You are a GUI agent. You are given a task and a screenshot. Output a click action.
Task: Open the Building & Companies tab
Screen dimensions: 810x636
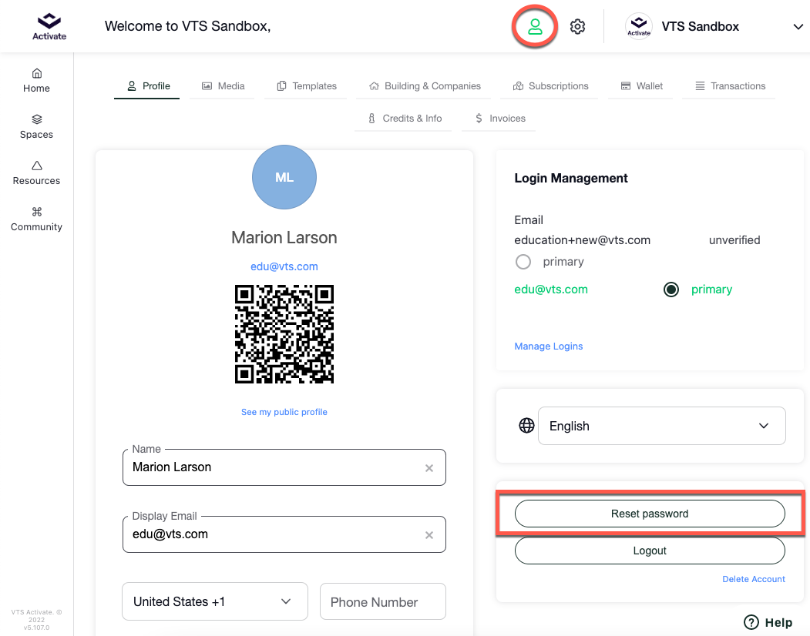(x=424, y=86)
